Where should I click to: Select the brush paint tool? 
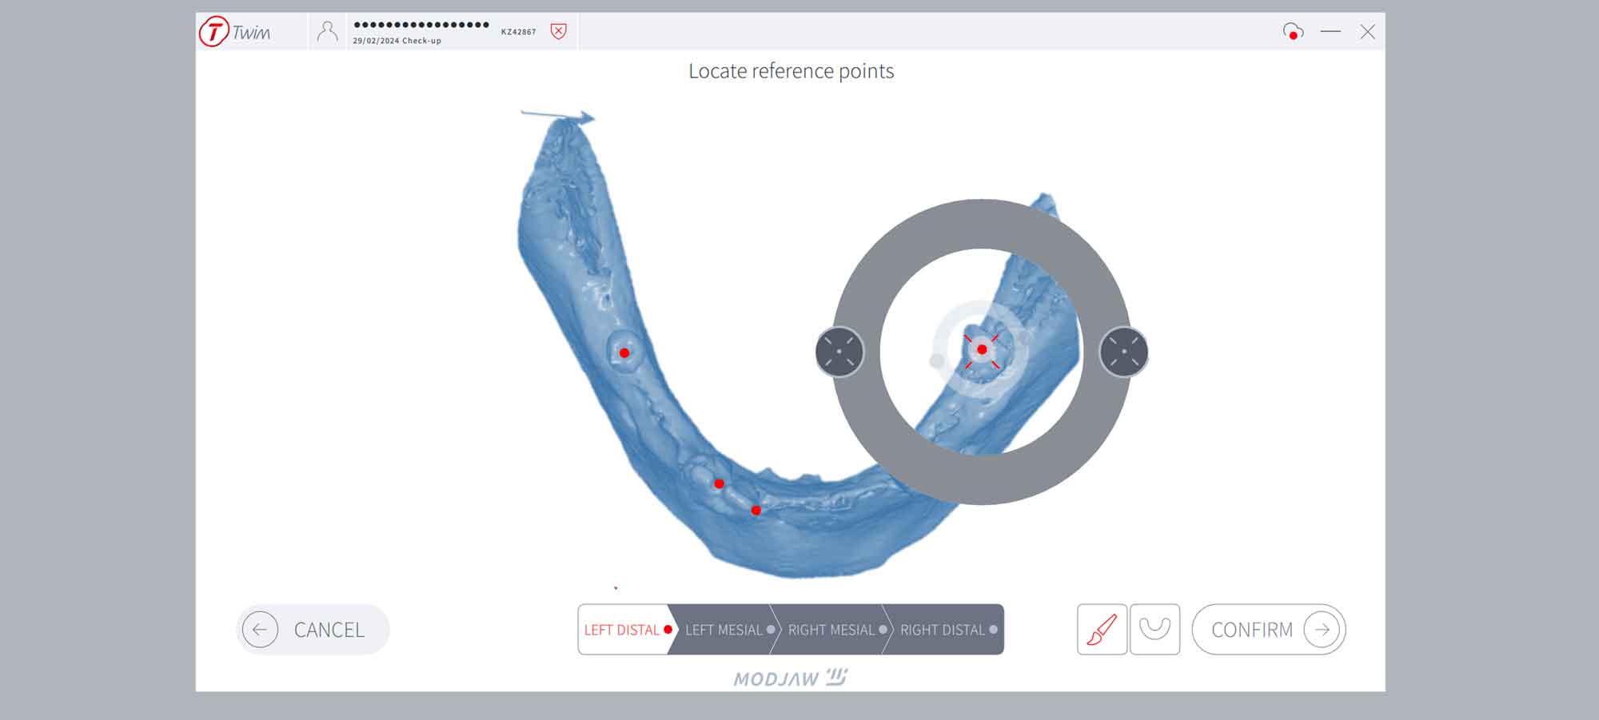pos(1102,630)
